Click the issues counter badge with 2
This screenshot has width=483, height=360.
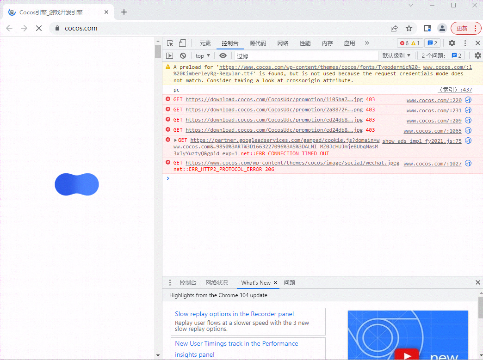point(433,43)
